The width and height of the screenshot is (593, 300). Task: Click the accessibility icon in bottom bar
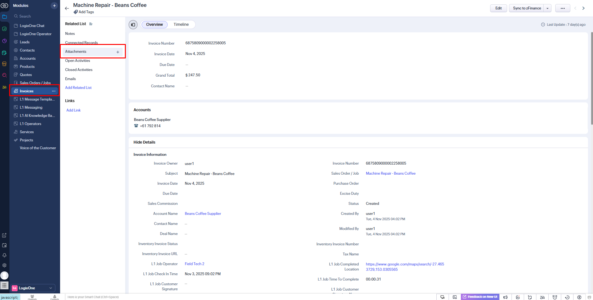579,297
